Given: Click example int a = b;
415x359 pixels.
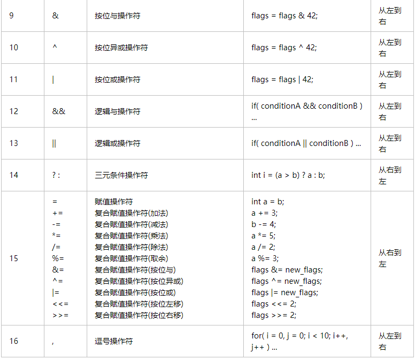Looking at the screenshot, I should (268, 202).
